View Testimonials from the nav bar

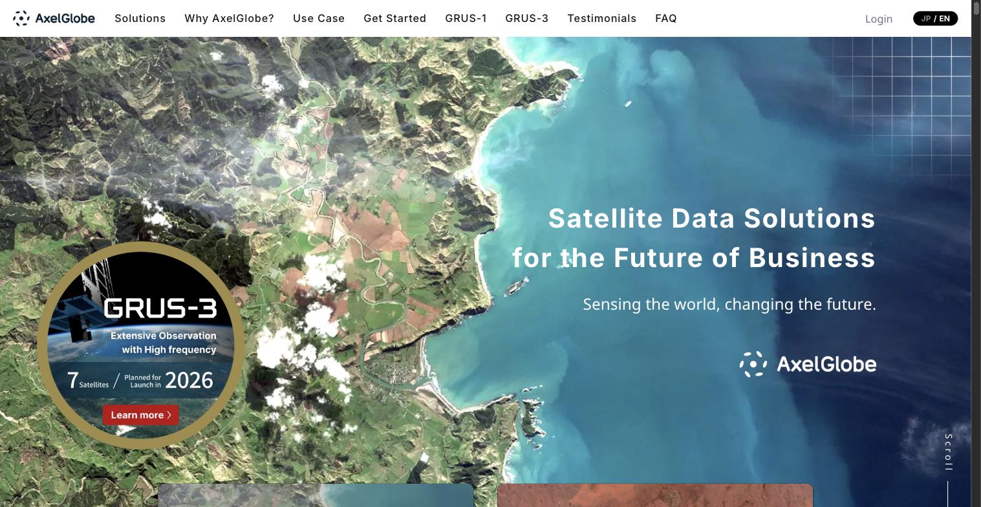pyautogui.click(x=602, y=18)
